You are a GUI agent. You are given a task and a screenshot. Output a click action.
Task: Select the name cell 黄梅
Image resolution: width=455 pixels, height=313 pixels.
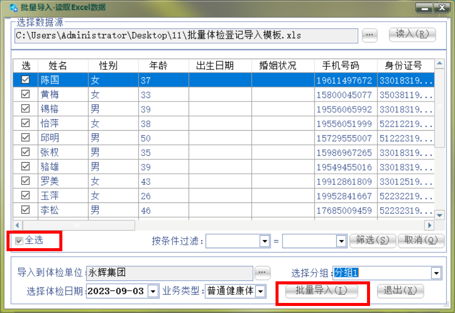click(x=63, y=94)
